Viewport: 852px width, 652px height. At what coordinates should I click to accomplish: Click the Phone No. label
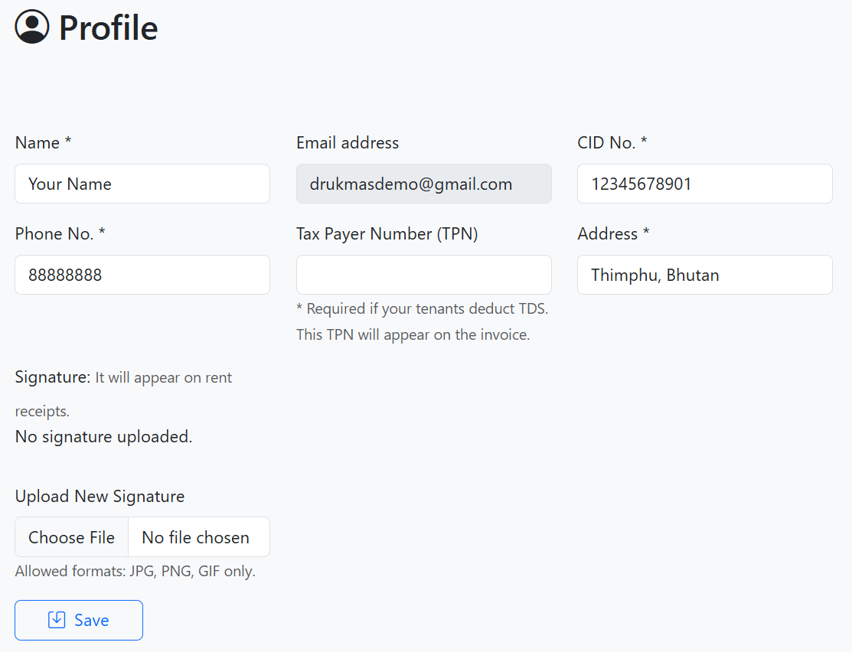[60, 234]
